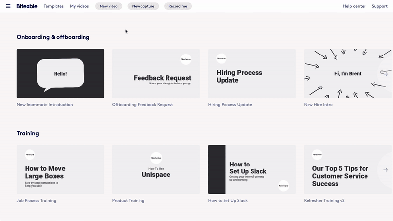
Task: Open the Hello! speech bubble template thumbnail
Action: [60, 74]
